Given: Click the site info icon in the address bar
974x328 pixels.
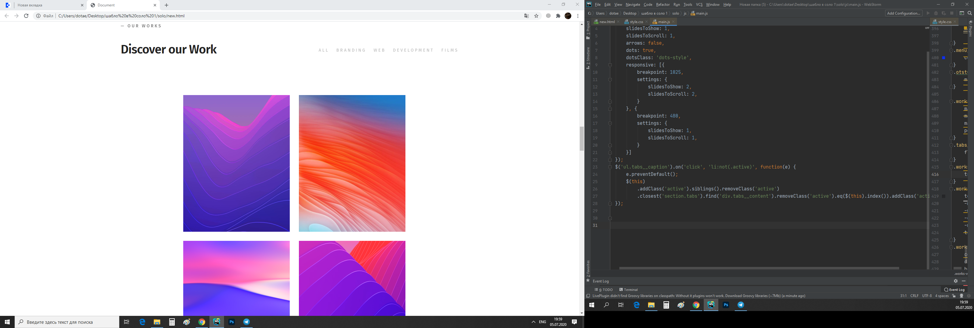Looking at the screenshot, I should coord(38,16).
